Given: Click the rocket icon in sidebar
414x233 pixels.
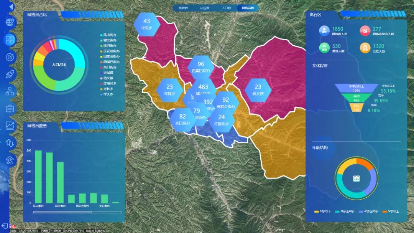Looking at the screenshot, I should tap(10, 74).
